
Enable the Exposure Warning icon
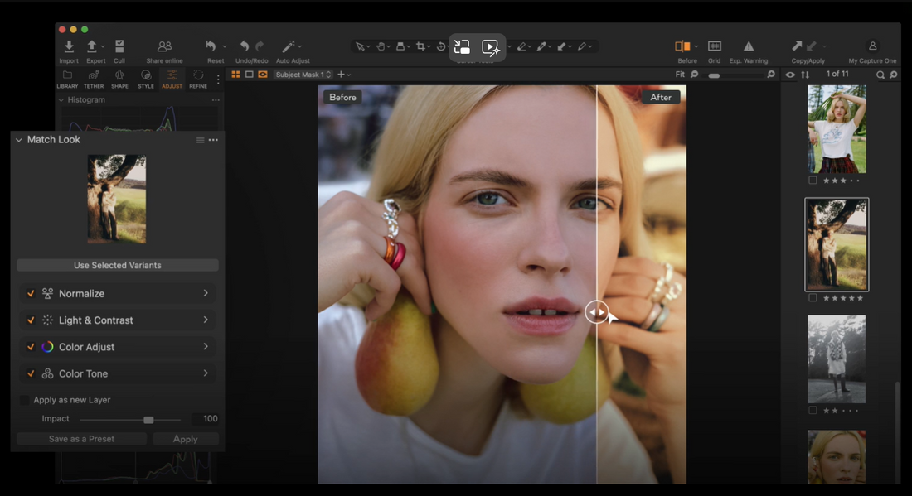tap(748, 47)
